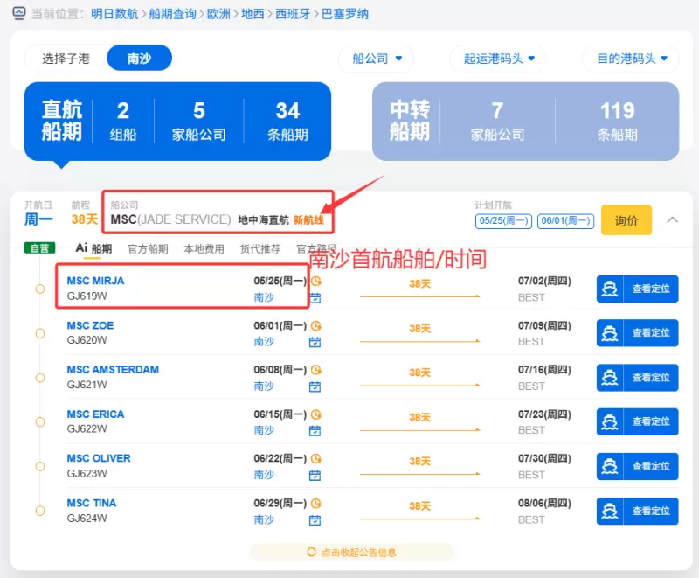Go to 巴塞罗纳 in breadcrumb

[345, 14]
